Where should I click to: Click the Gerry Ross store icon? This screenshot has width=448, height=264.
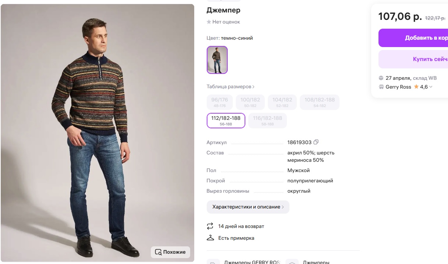[381, 87]
